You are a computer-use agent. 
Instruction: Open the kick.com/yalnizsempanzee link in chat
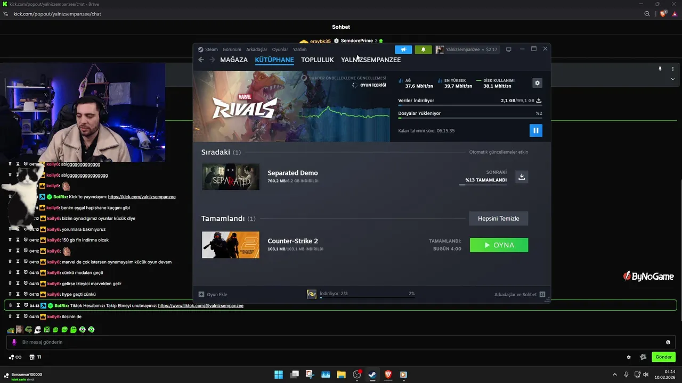[142, 197]
